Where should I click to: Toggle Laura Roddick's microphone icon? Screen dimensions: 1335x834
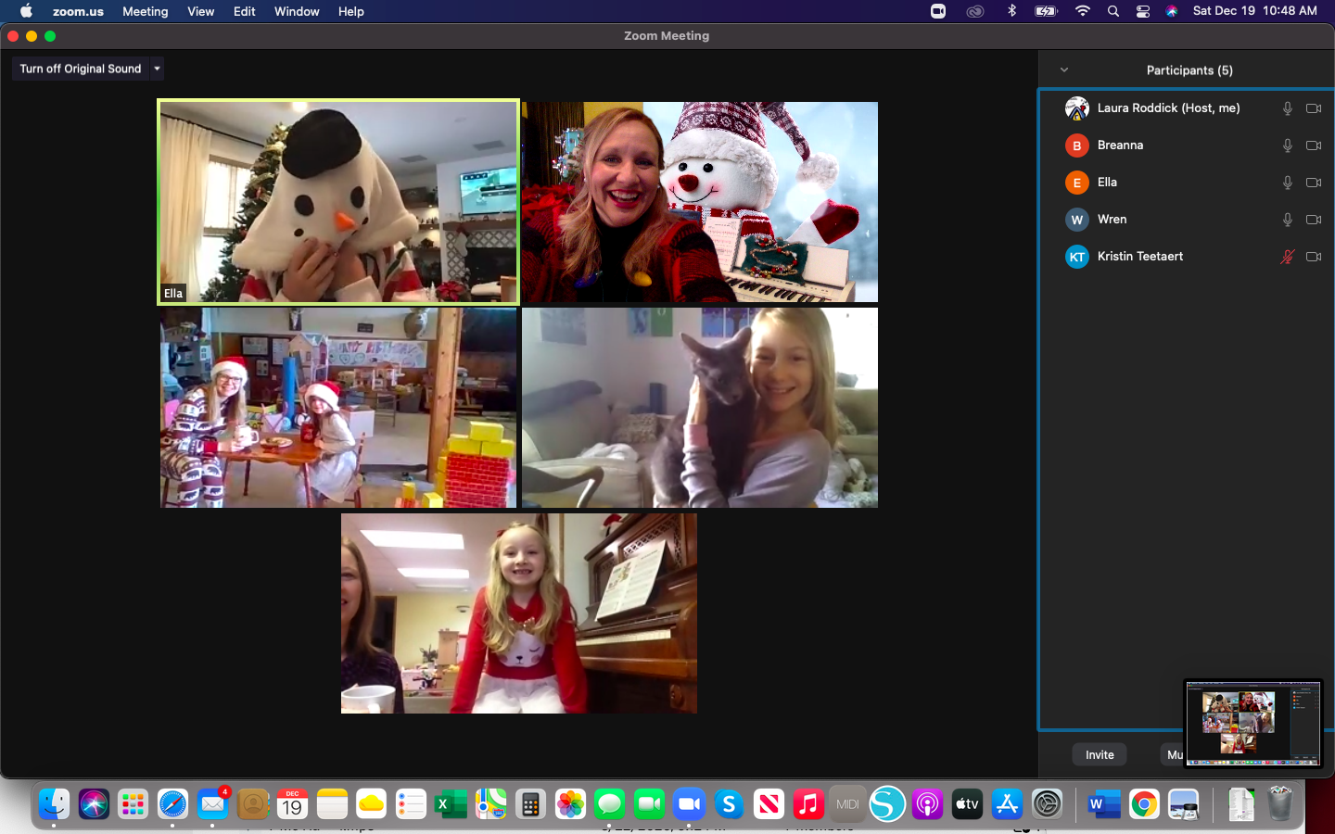1287,108
